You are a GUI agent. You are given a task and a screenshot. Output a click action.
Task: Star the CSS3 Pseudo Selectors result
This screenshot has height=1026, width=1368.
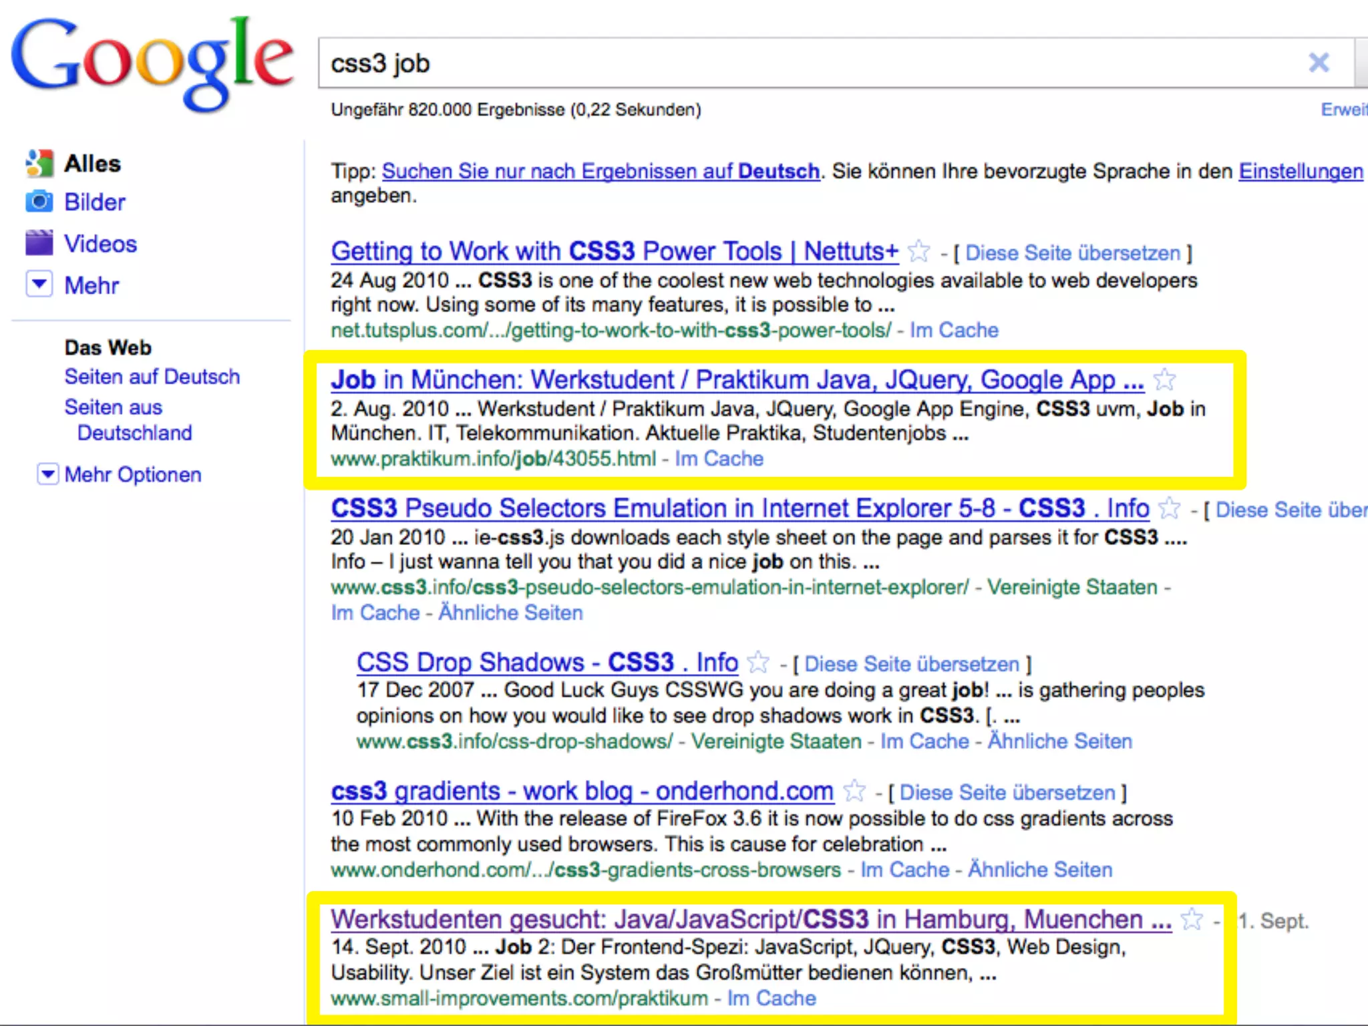(x=1169, y=508)
